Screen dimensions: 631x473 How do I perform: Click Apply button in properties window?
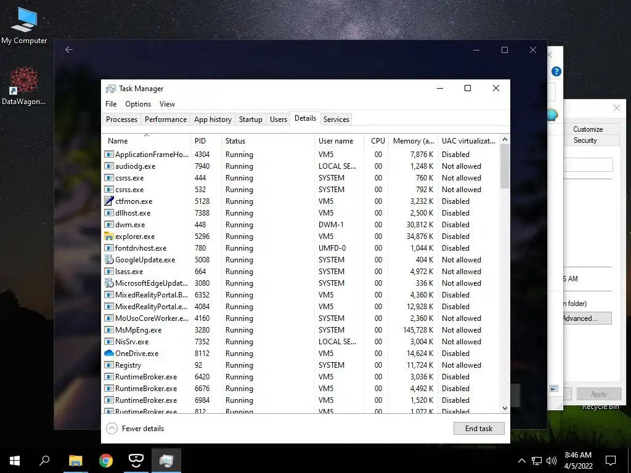[x=598, y=394]
